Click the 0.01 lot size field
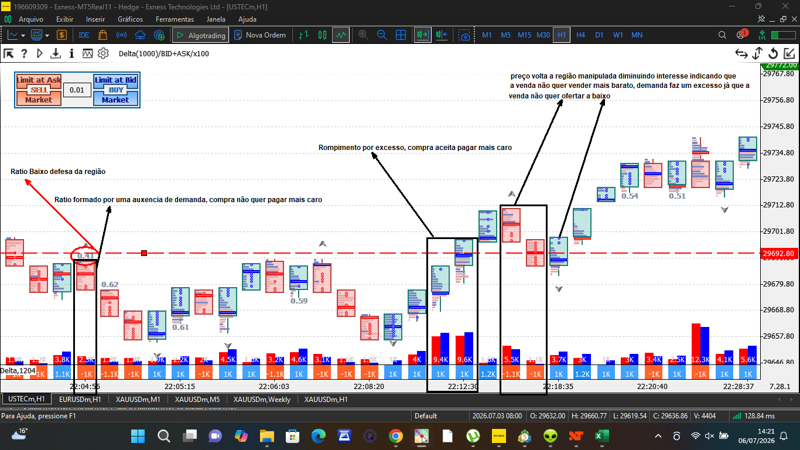This screenshot has width=800, height=450. [77, 90]
